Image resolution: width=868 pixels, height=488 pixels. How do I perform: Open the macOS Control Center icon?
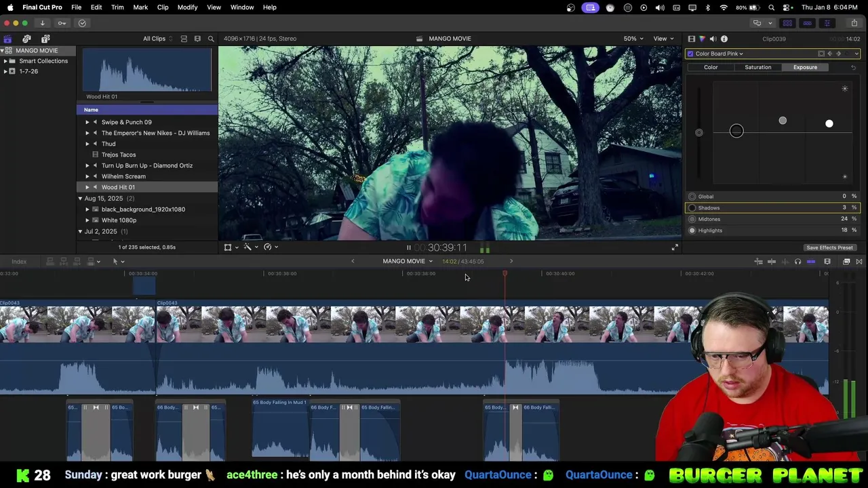click(x=787, y=7)
